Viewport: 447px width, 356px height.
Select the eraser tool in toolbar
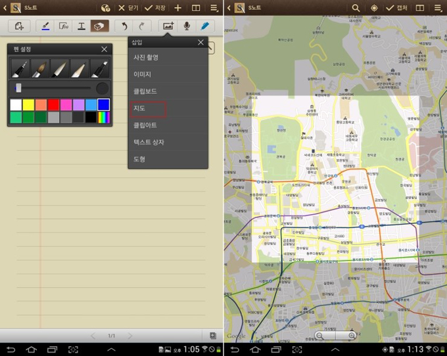coord(99,26)
